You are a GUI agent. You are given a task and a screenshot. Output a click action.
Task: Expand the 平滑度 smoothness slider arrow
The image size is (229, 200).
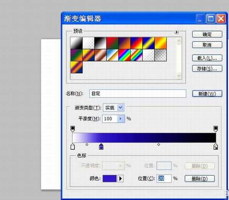coord(121,119)
